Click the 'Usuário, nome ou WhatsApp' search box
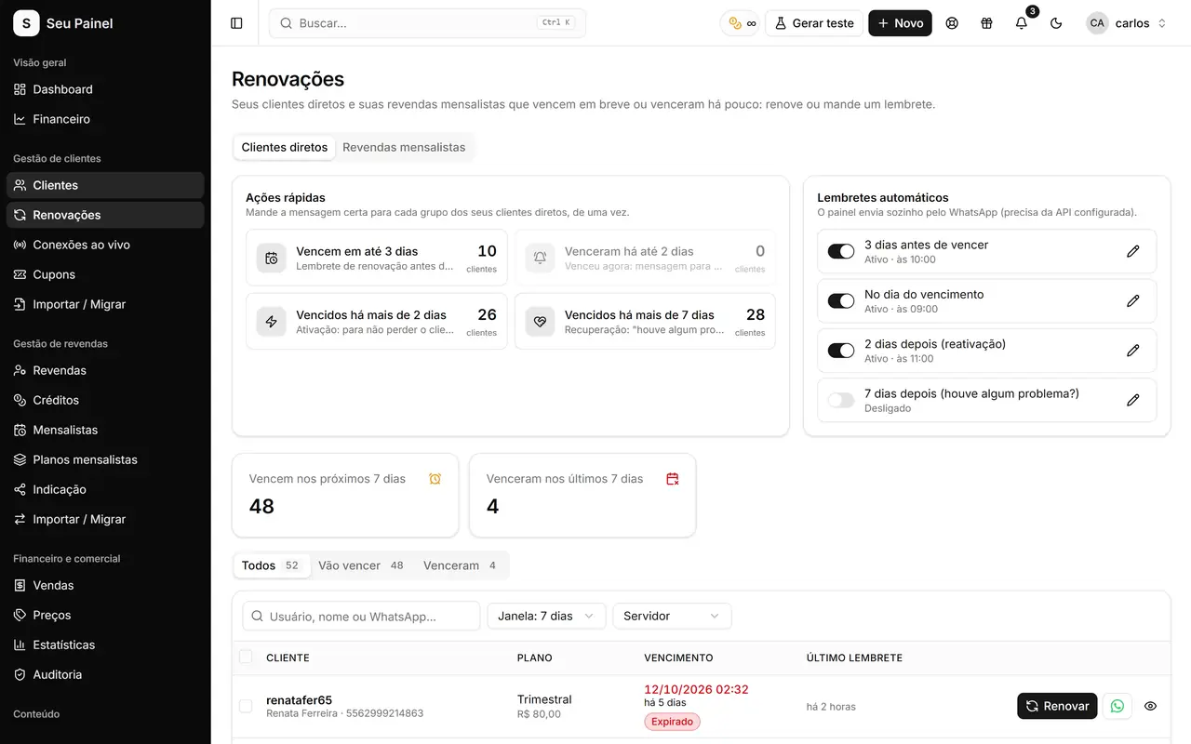Image resolution: width=1191 pixels, height=744 pixels. [361, 616]
